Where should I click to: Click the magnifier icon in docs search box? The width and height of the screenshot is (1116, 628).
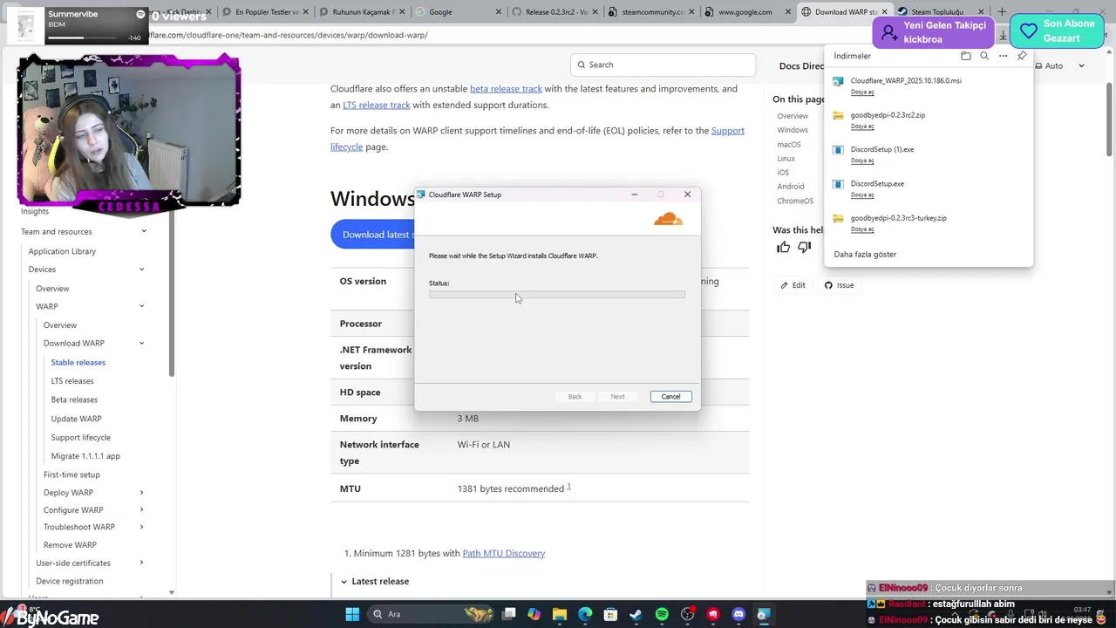(581, 65)
